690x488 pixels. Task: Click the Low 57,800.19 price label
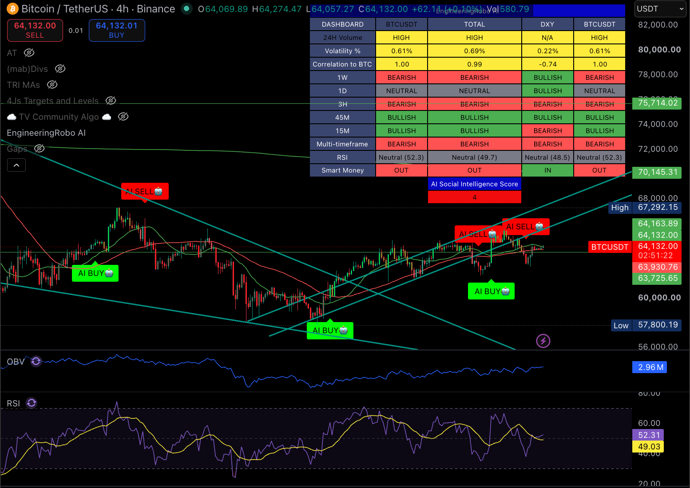[646, 325]
